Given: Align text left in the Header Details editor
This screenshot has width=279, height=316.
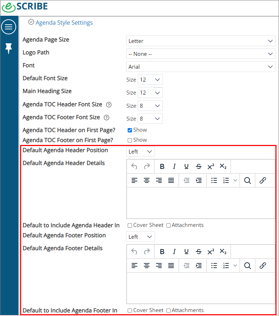Looking at the screenshot, I should 134,180.
